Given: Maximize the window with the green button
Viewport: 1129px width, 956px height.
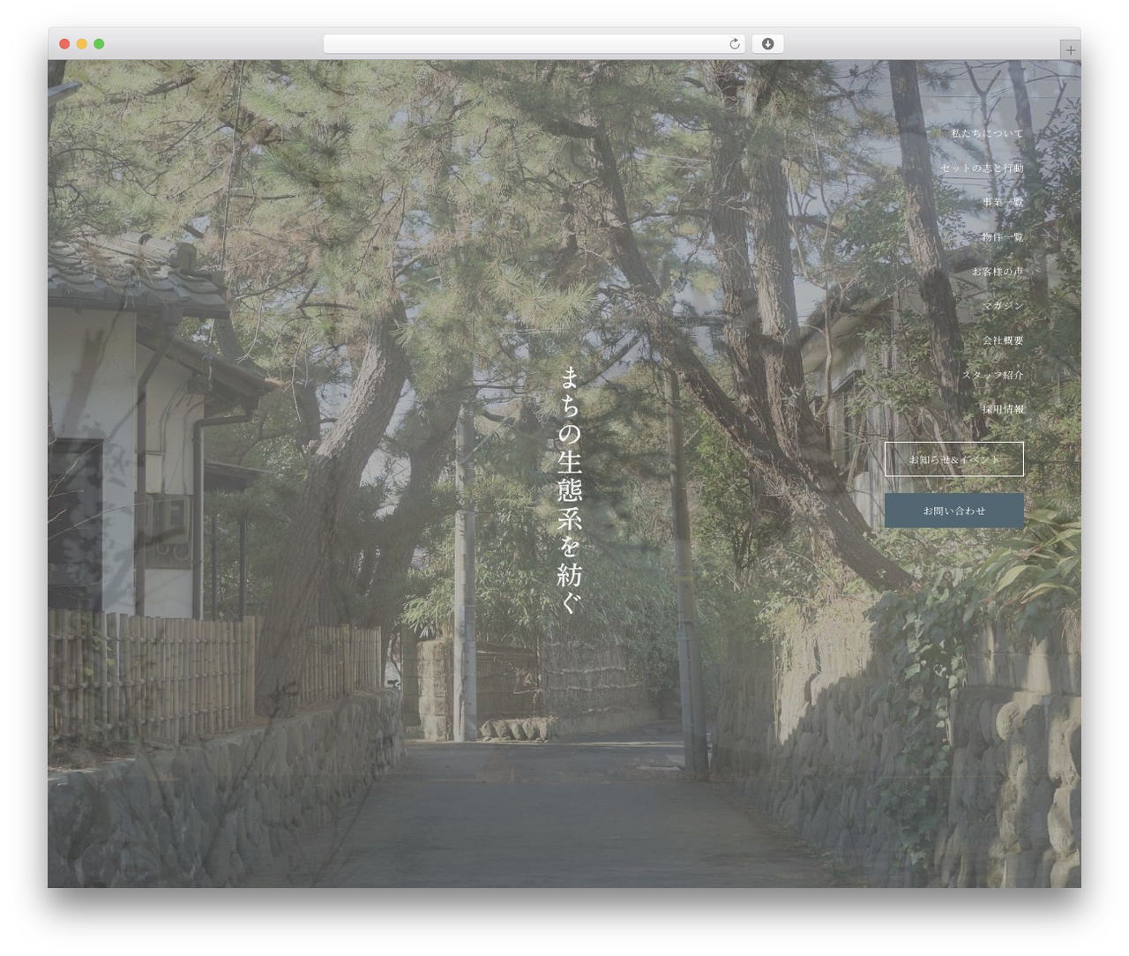Looking at the screenshot, I should tap(99, 43).
